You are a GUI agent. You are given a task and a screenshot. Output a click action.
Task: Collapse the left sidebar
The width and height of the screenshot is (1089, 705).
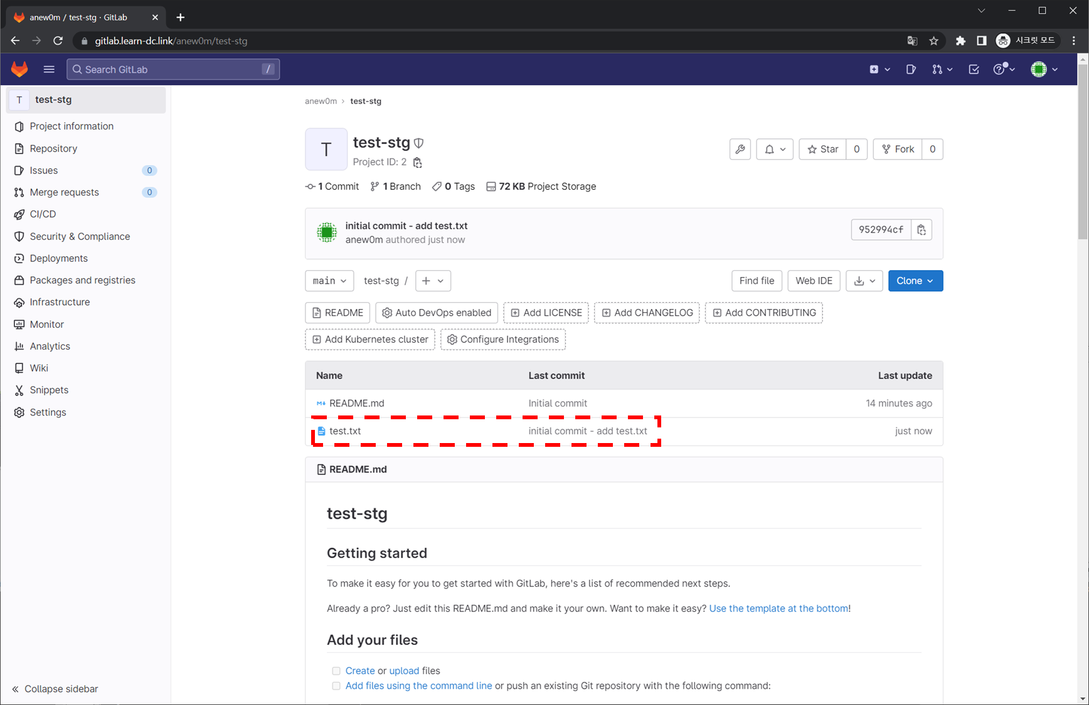point(55,689)
